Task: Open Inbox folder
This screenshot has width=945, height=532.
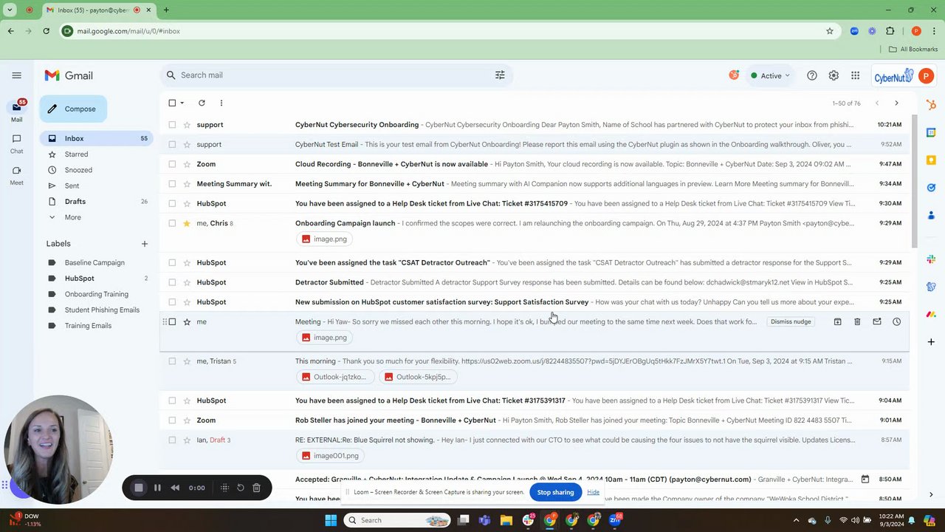Action: 97,138
